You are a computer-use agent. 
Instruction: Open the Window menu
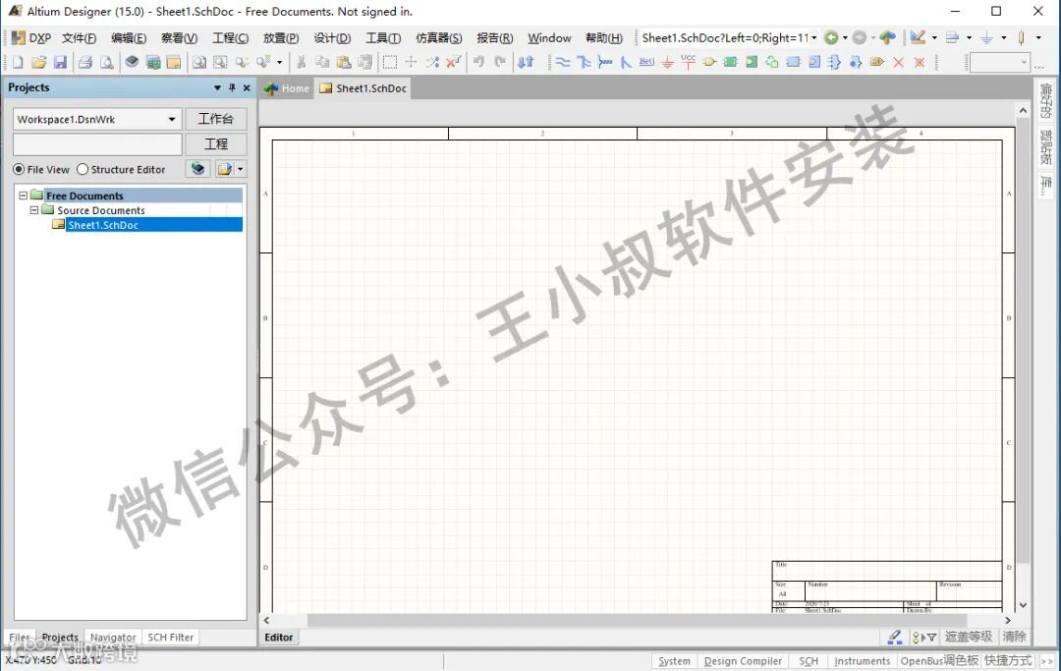pyautogui.click(x=549, y=38)
